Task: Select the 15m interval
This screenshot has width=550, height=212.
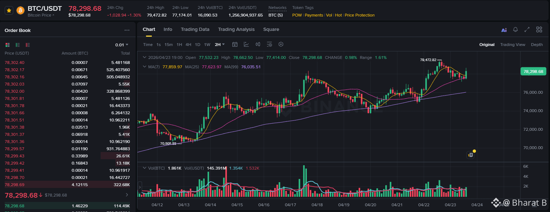Action: coord(169,45)
